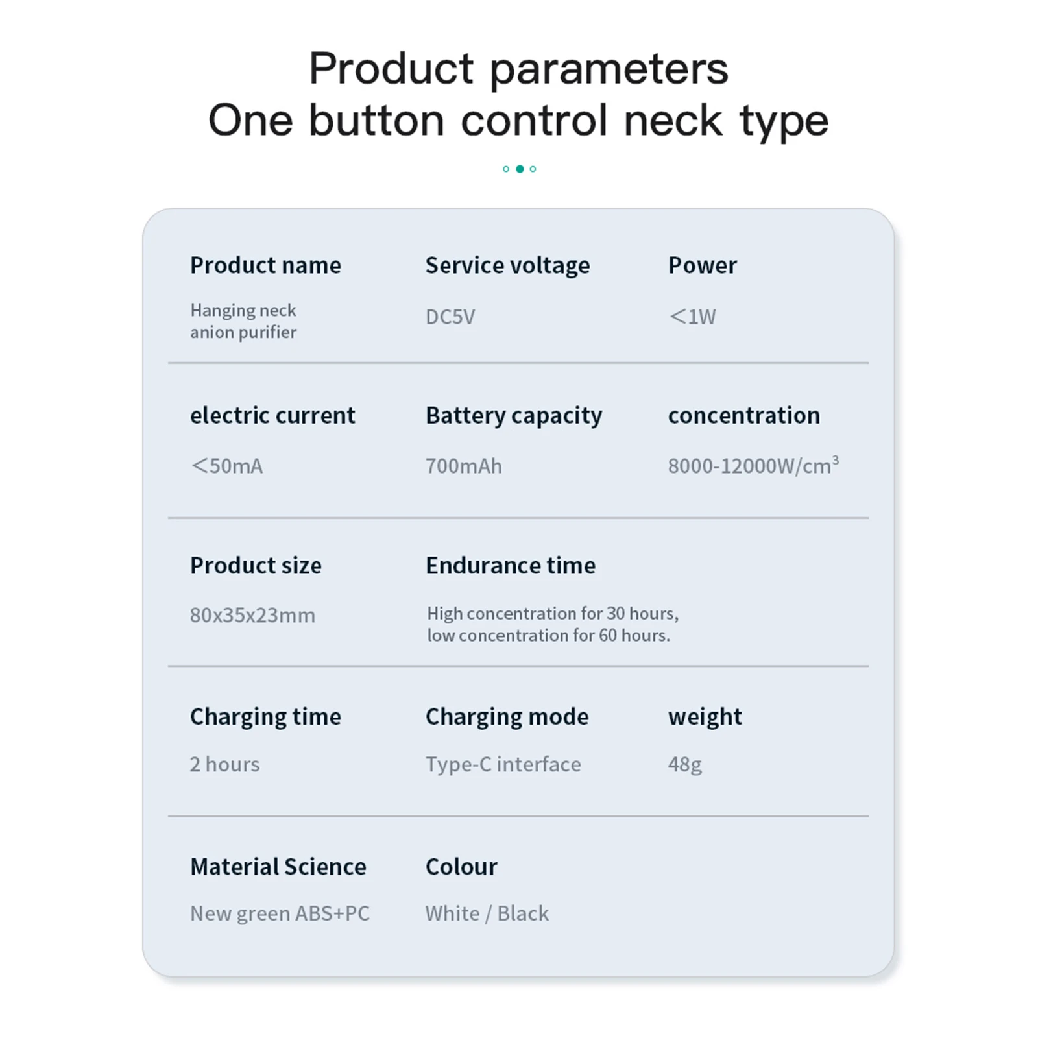Select the 50mA electric current value

click(x=226, y=466)
